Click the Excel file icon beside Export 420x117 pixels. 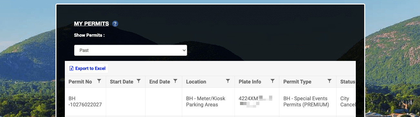pos(72,68)
